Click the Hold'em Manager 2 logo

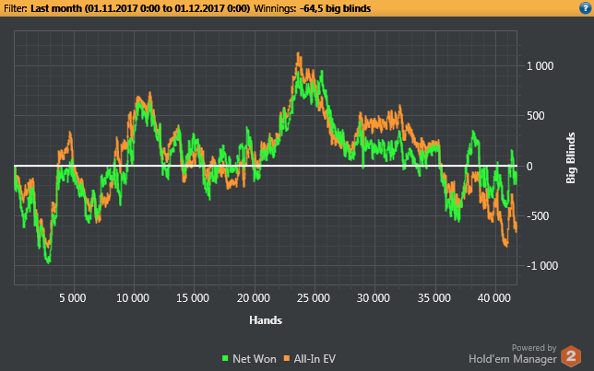(x=571, y=356)
